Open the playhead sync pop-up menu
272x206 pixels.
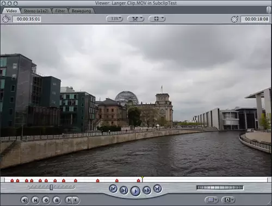click(136, 19)
